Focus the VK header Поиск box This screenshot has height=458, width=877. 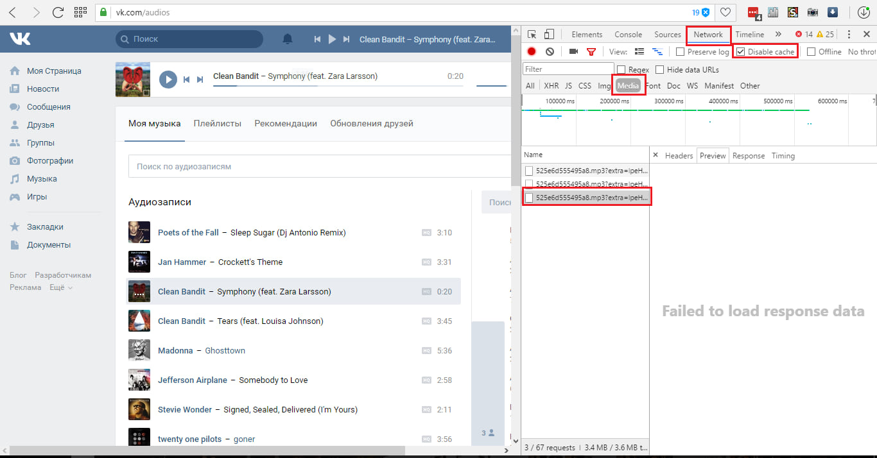tap(189, 39)
